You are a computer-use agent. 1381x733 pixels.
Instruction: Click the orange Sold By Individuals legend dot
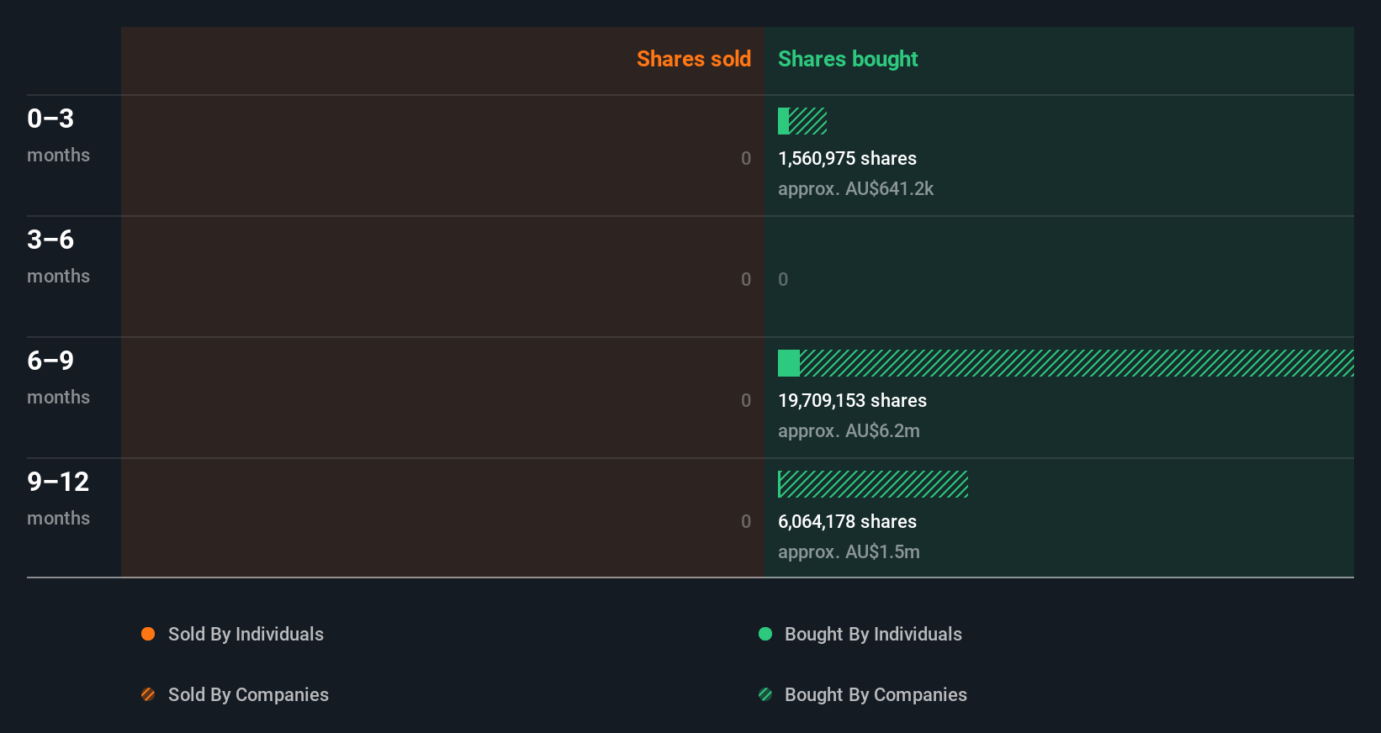coord(148,634)
